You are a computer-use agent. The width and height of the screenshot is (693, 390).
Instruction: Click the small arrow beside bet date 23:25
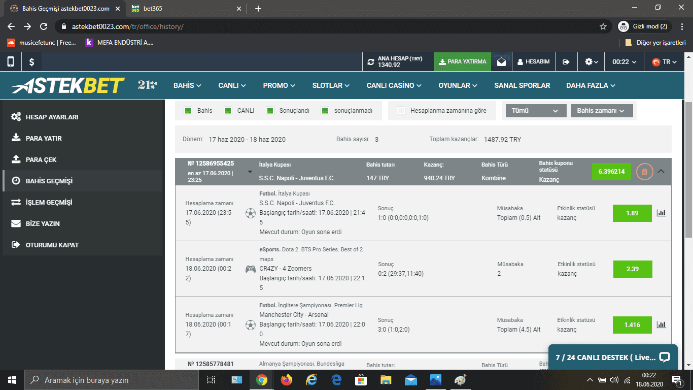pyautogui.click(x=250, y=172)
